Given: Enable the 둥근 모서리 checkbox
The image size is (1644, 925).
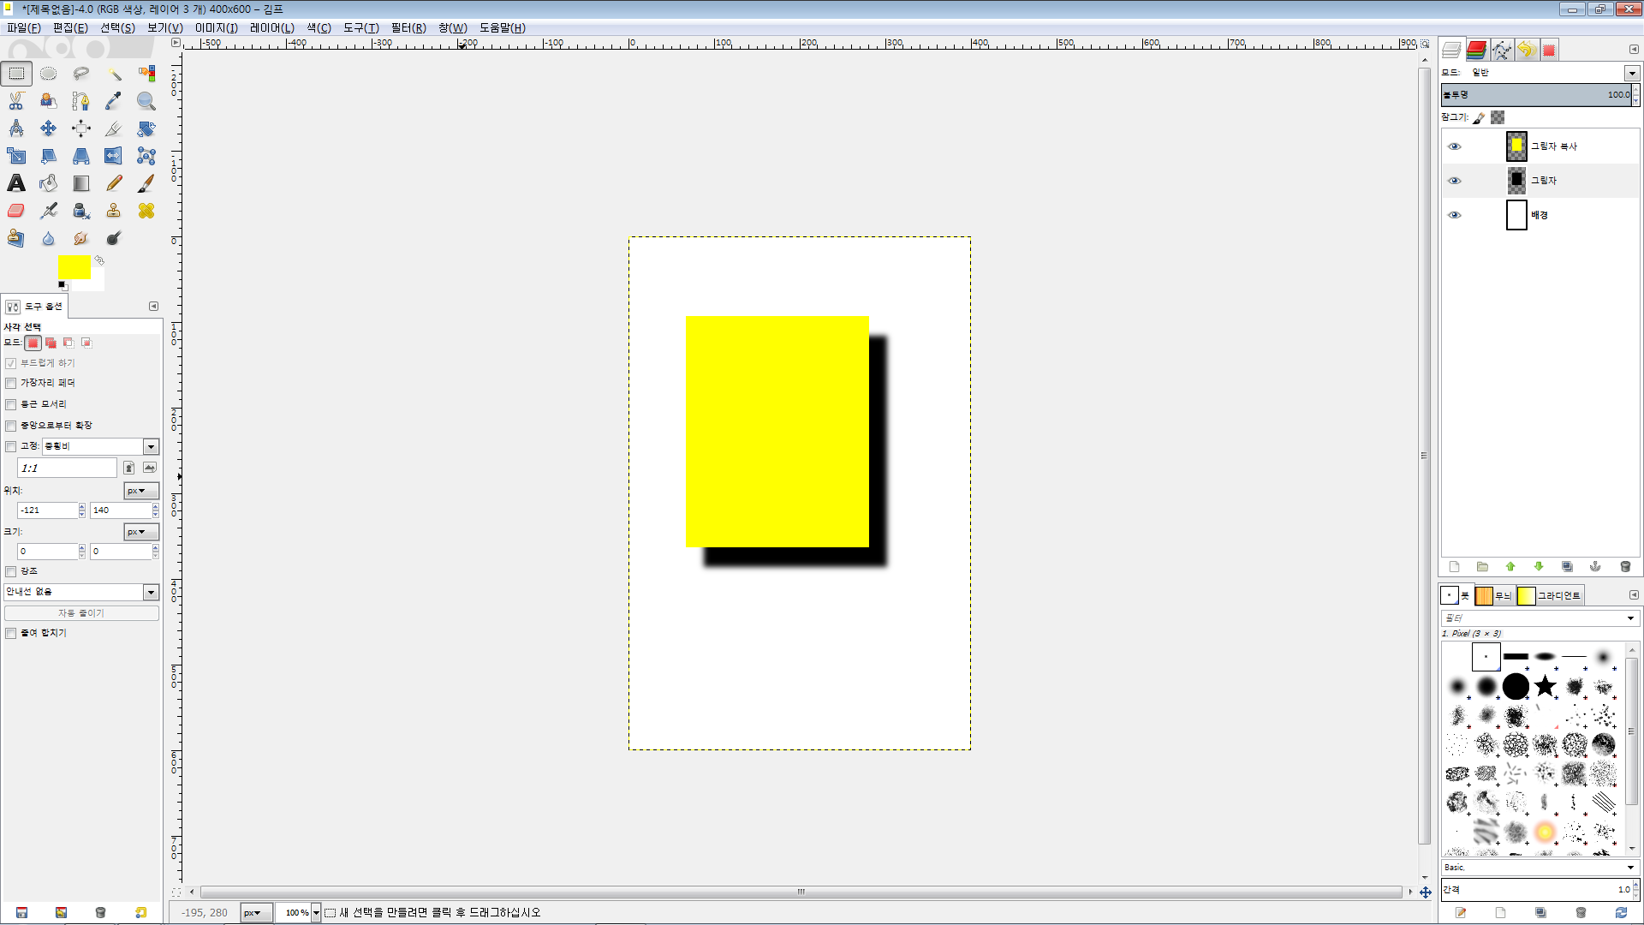Looking at the screenshot, I should pyautogui.click(x=11, y=404).
